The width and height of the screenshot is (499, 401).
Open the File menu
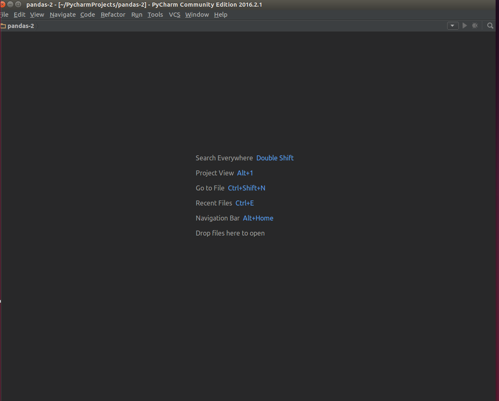coord(4,15)
